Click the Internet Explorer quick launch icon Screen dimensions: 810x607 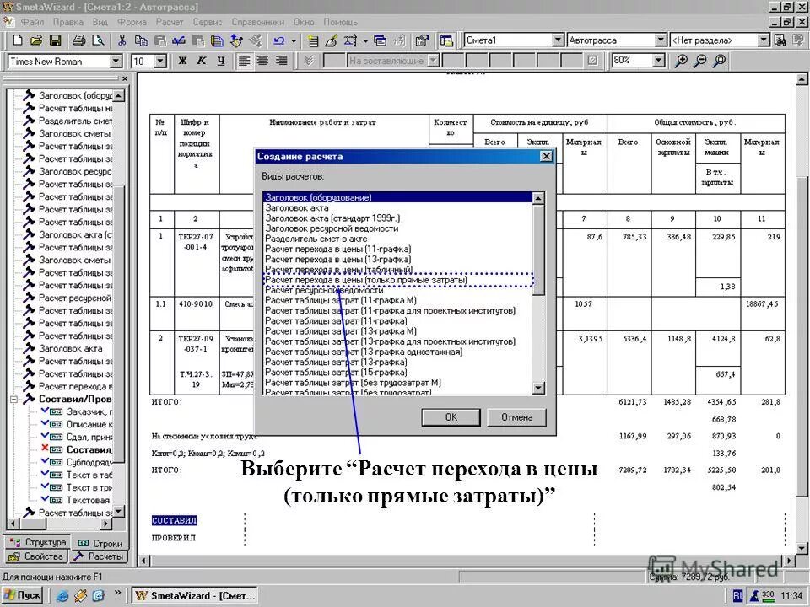point(62,596)
